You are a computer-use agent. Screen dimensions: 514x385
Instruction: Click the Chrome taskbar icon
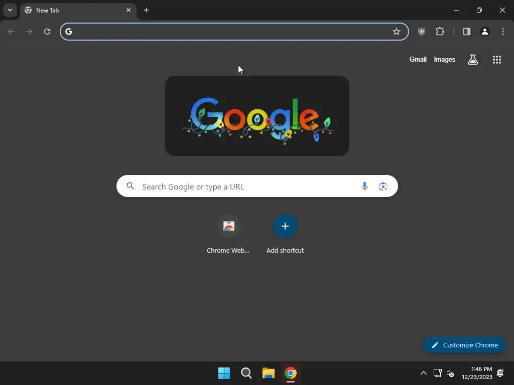(x=291, y=373)
